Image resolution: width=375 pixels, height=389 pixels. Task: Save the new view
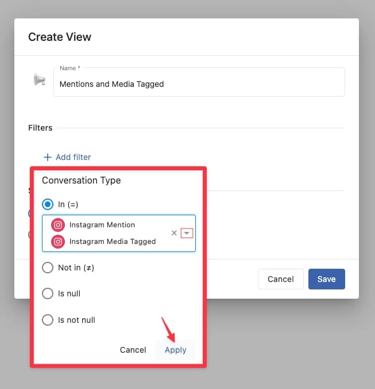coord(326,279)
